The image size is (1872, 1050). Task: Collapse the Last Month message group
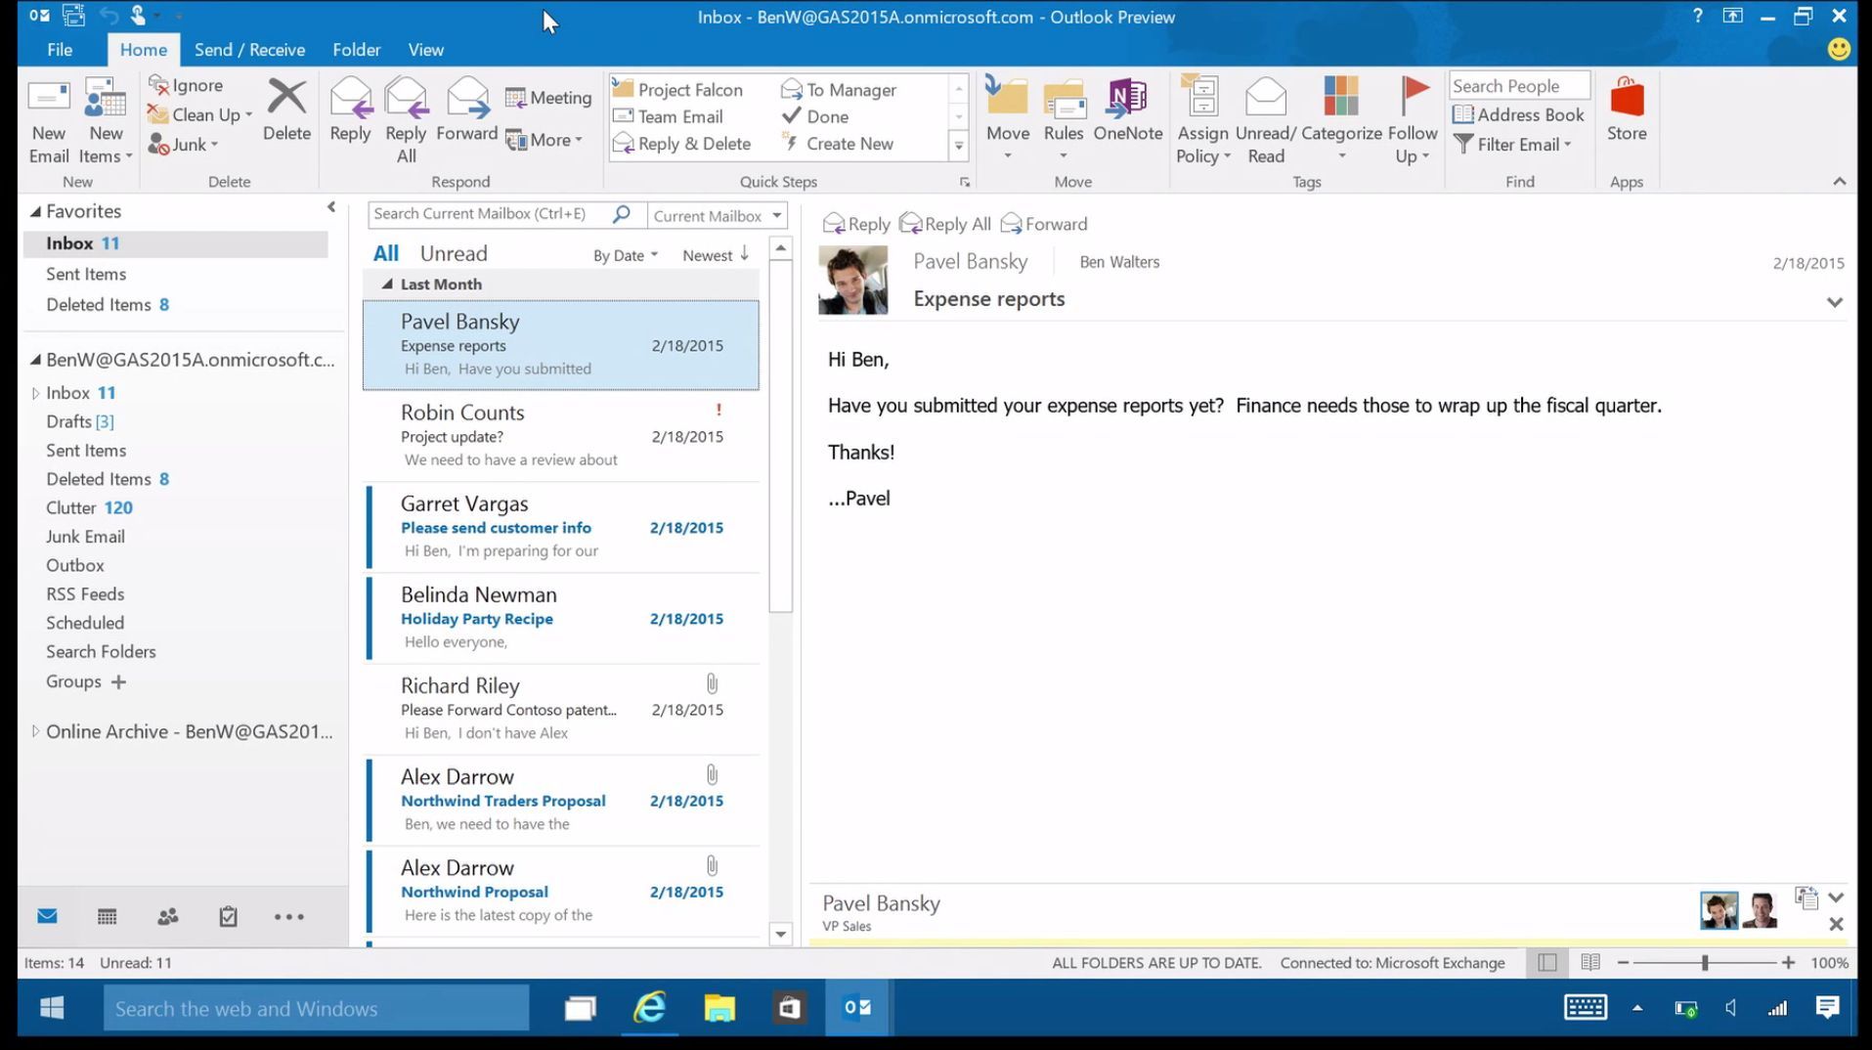pos(387,284)
